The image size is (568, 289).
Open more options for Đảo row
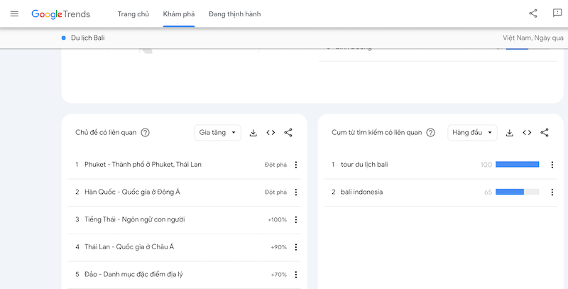pyautogui.click(x=296, y=275)
